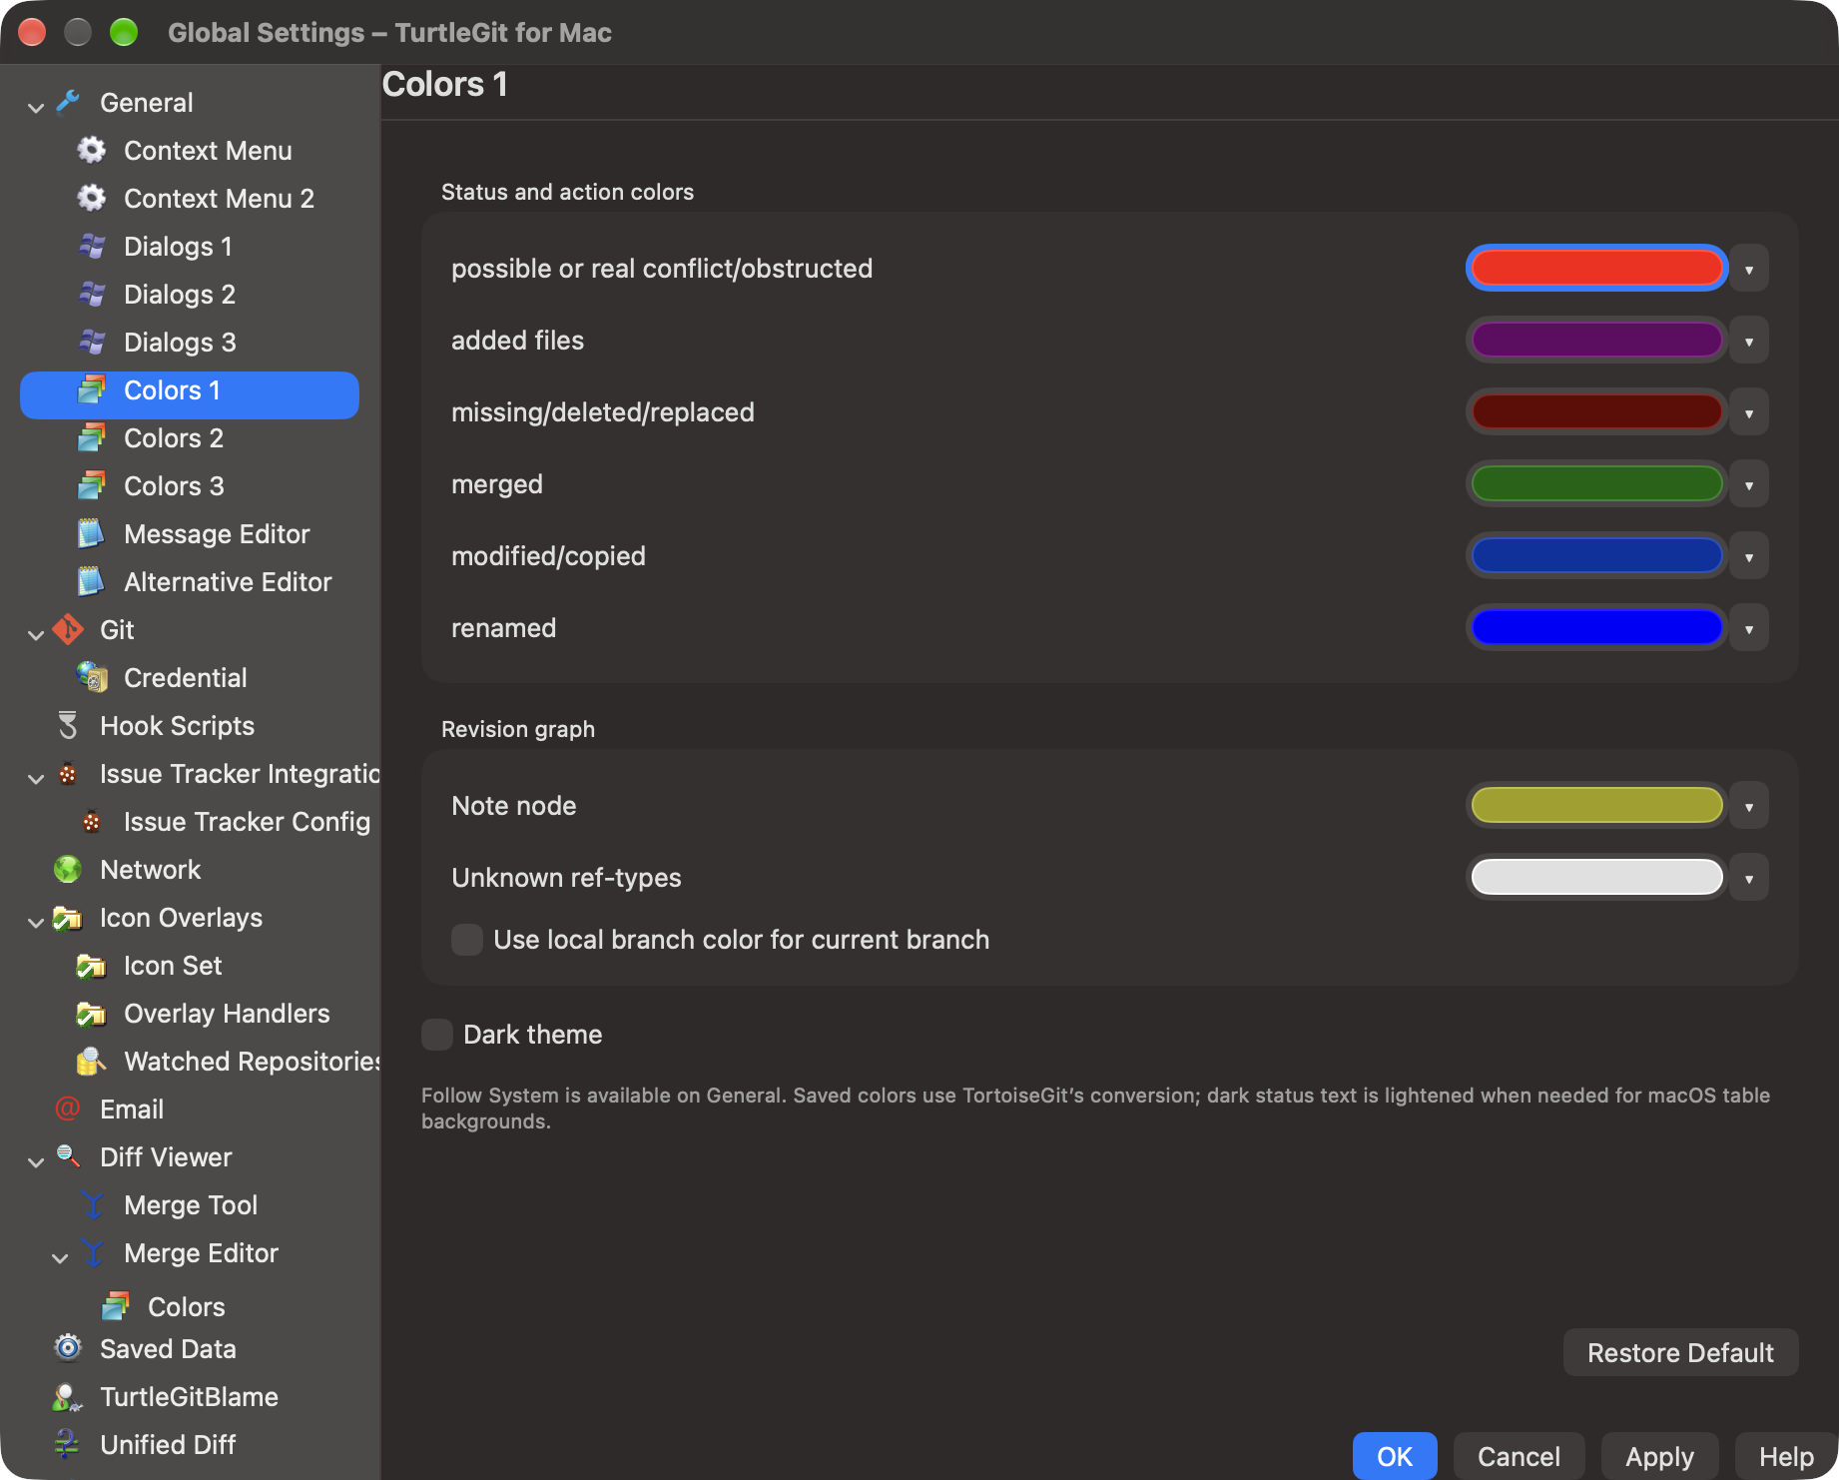Image resolution: width=1839 pixels, height=1480 pixels.
Task: Click the Issue Tracker Config bug icon
Action: [92, 821]
